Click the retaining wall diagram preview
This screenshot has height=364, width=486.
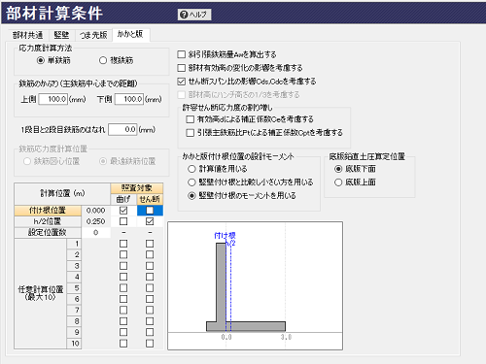coord(255,285)
